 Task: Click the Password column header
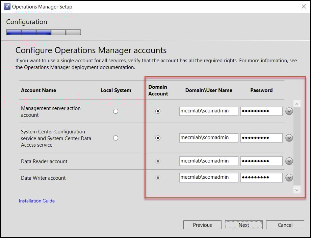pyautogui.click(x=261, y=90)
